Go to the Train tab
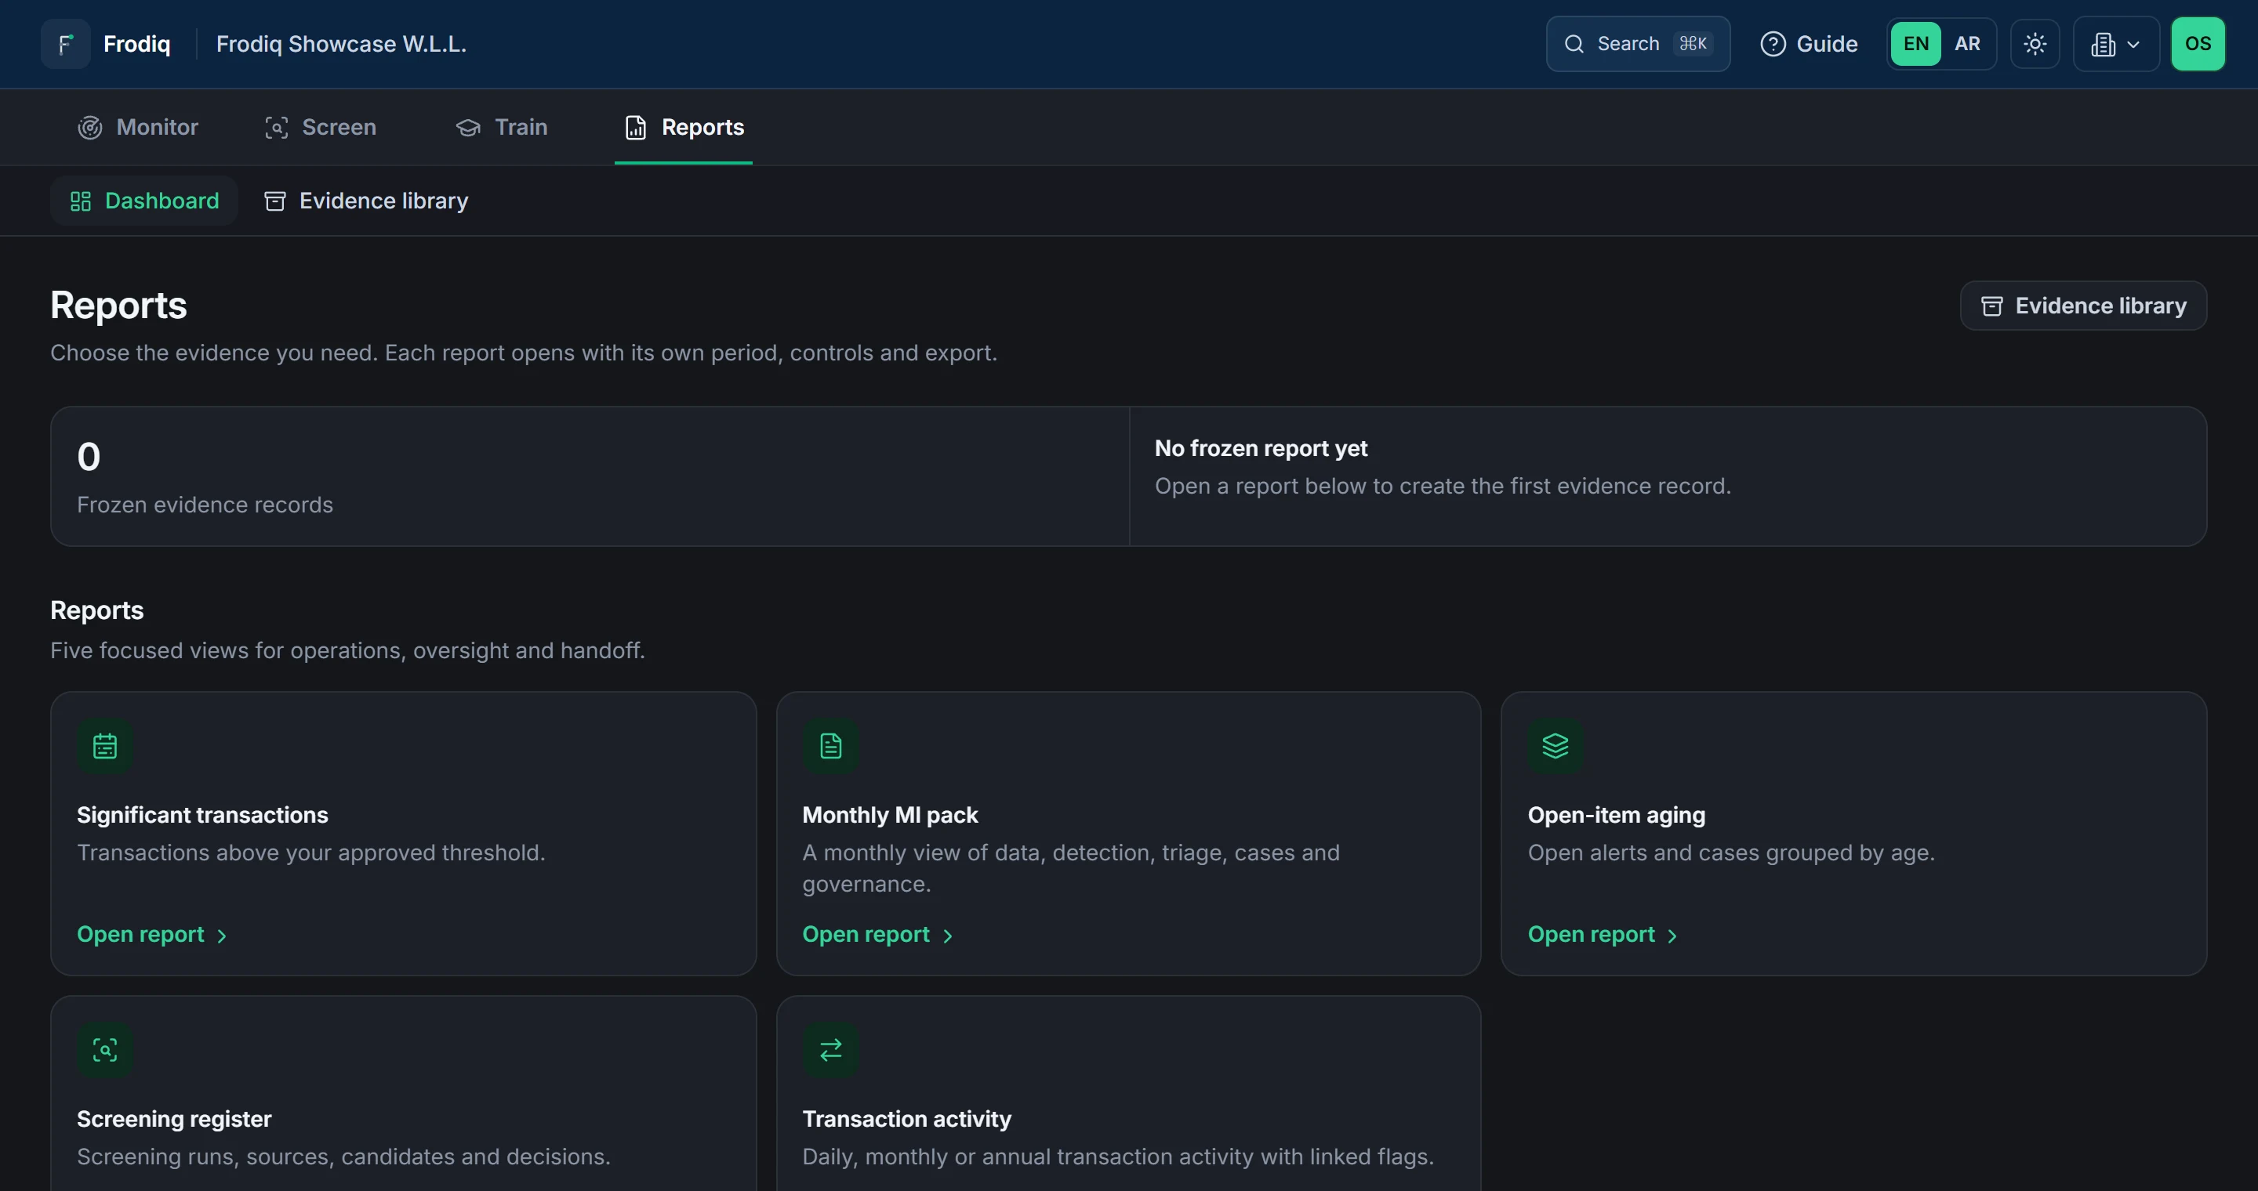This screenshot has height=1191, width=2258. 503,128
